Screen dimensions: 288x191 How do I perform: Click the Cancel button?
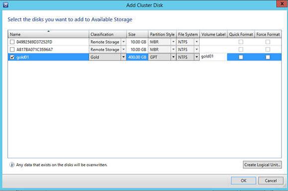tap(271, 181)
